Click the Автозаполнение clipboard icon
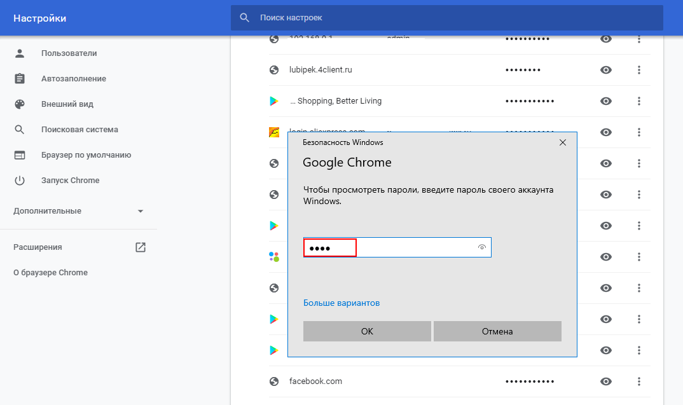 coord(20,79)
